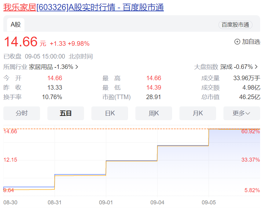
Task: Click the 昨收 value 13.33
Action: tap(55, 88)
